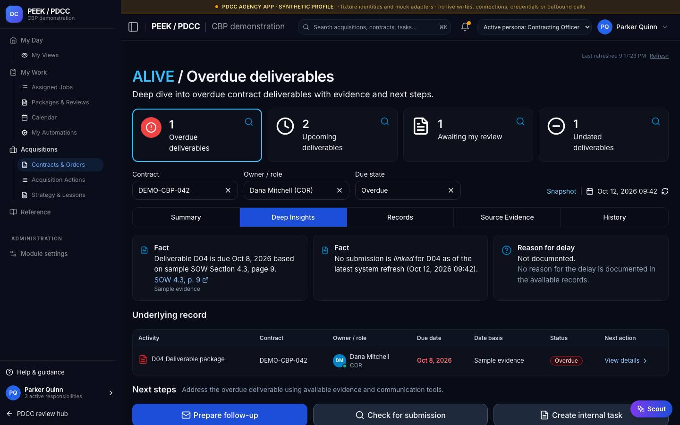Expand Parker Quinn responsibilities in sidebar
This screenshot has width=680, height=425.
pos(111,393)
